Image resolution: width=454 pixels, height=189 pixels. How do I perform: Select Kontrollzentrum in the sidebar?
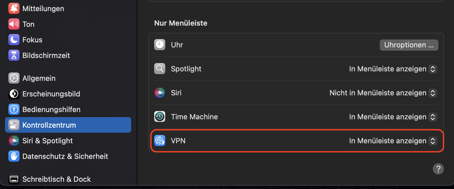click(x=49, y=125)
